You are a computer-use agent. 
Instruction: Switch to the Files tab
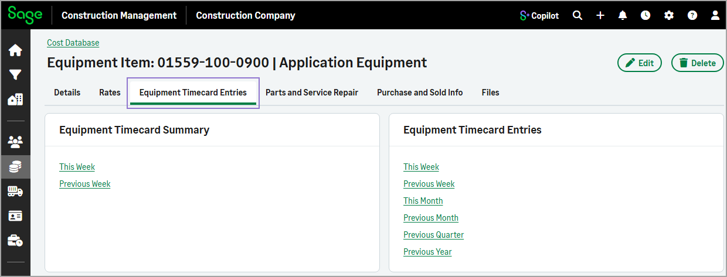pyautogui.click(x=491, y=93)
